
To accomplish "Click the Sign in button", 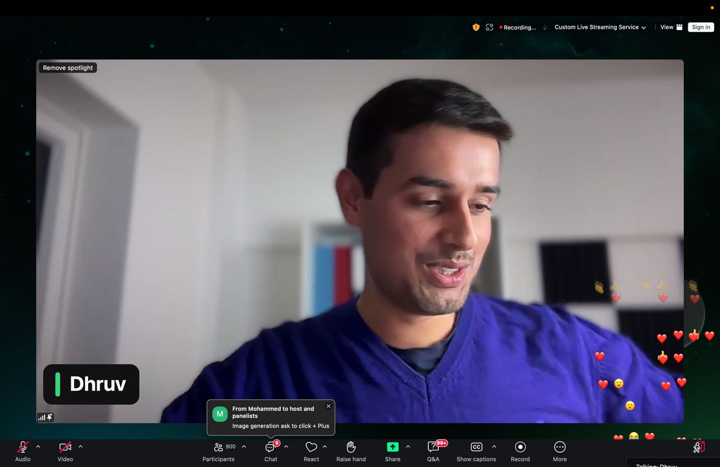I will point(701,27).
